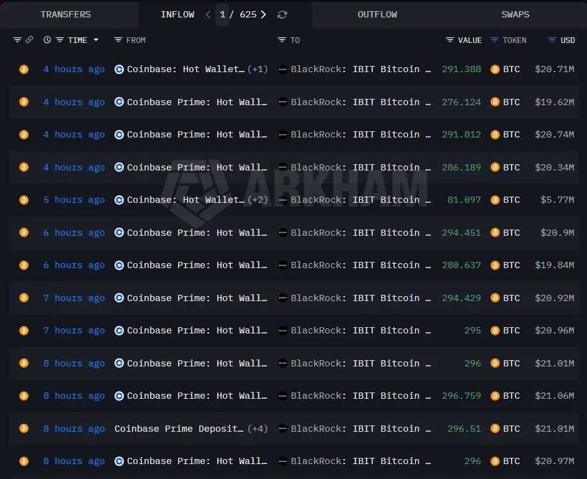Open BlackRock IBIT recipient on 296.51 row
587x479 pixels.
pyautogui.click(x=361, y=429)
